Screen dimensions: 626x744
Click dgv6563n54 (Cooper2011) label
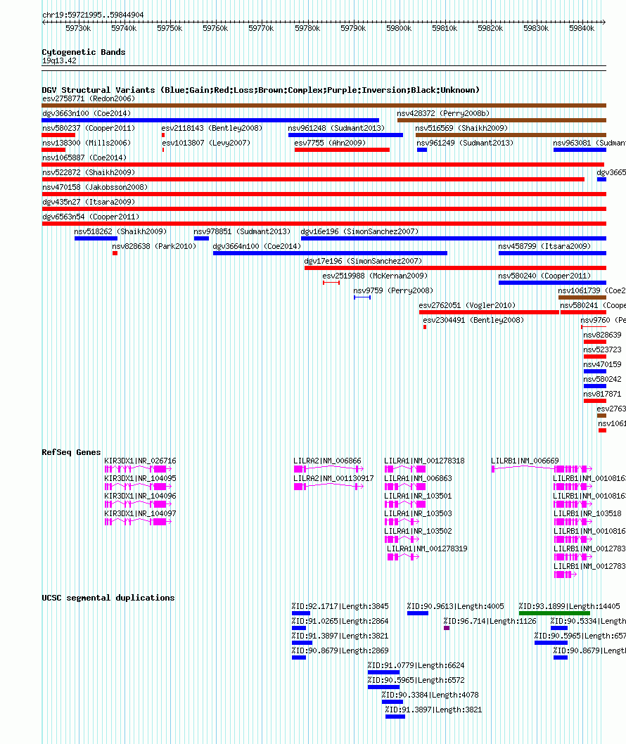91,217
